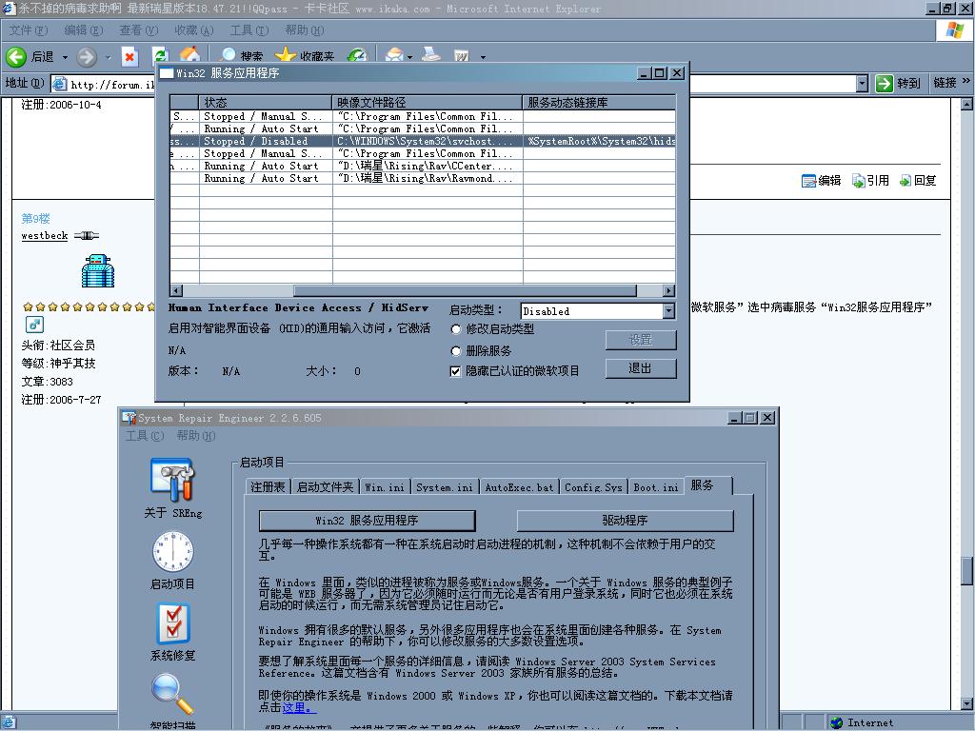Click the Internet zone globe in status bar
Viewport: 975px width, 731px height.
click(x=837, y=723)
